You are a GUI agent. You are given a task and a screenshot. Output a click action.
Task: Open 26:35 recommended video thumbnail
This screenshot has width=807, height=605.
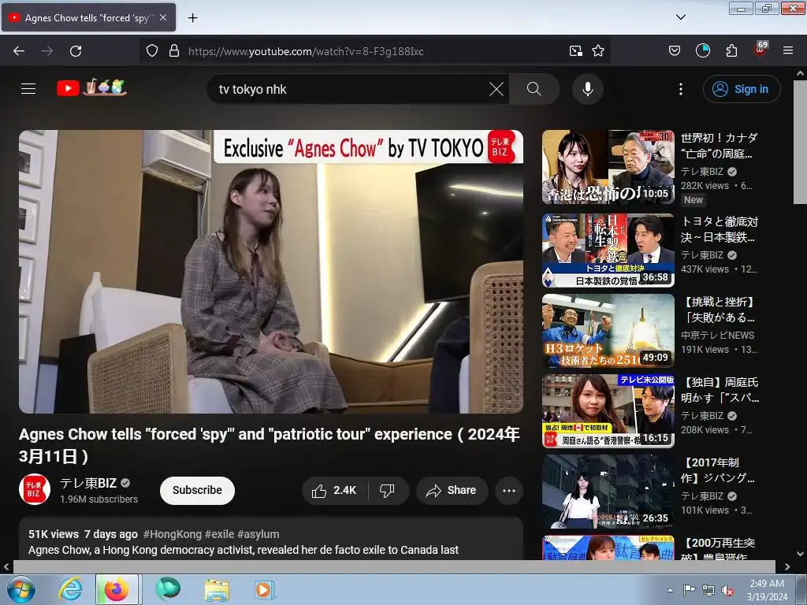point(608,492)
